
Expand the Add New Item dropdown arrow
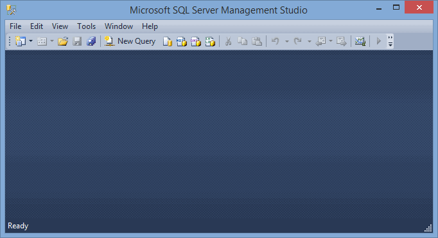[52, 41]
